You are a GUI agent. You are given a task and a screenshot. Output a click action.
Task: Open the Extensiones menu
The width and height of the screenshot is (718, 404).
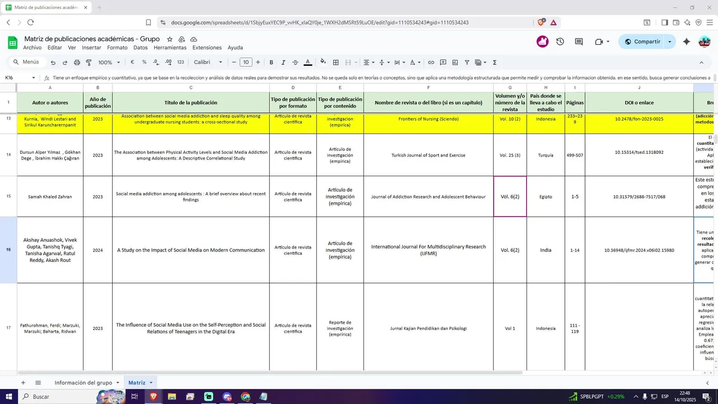(207, 48)
